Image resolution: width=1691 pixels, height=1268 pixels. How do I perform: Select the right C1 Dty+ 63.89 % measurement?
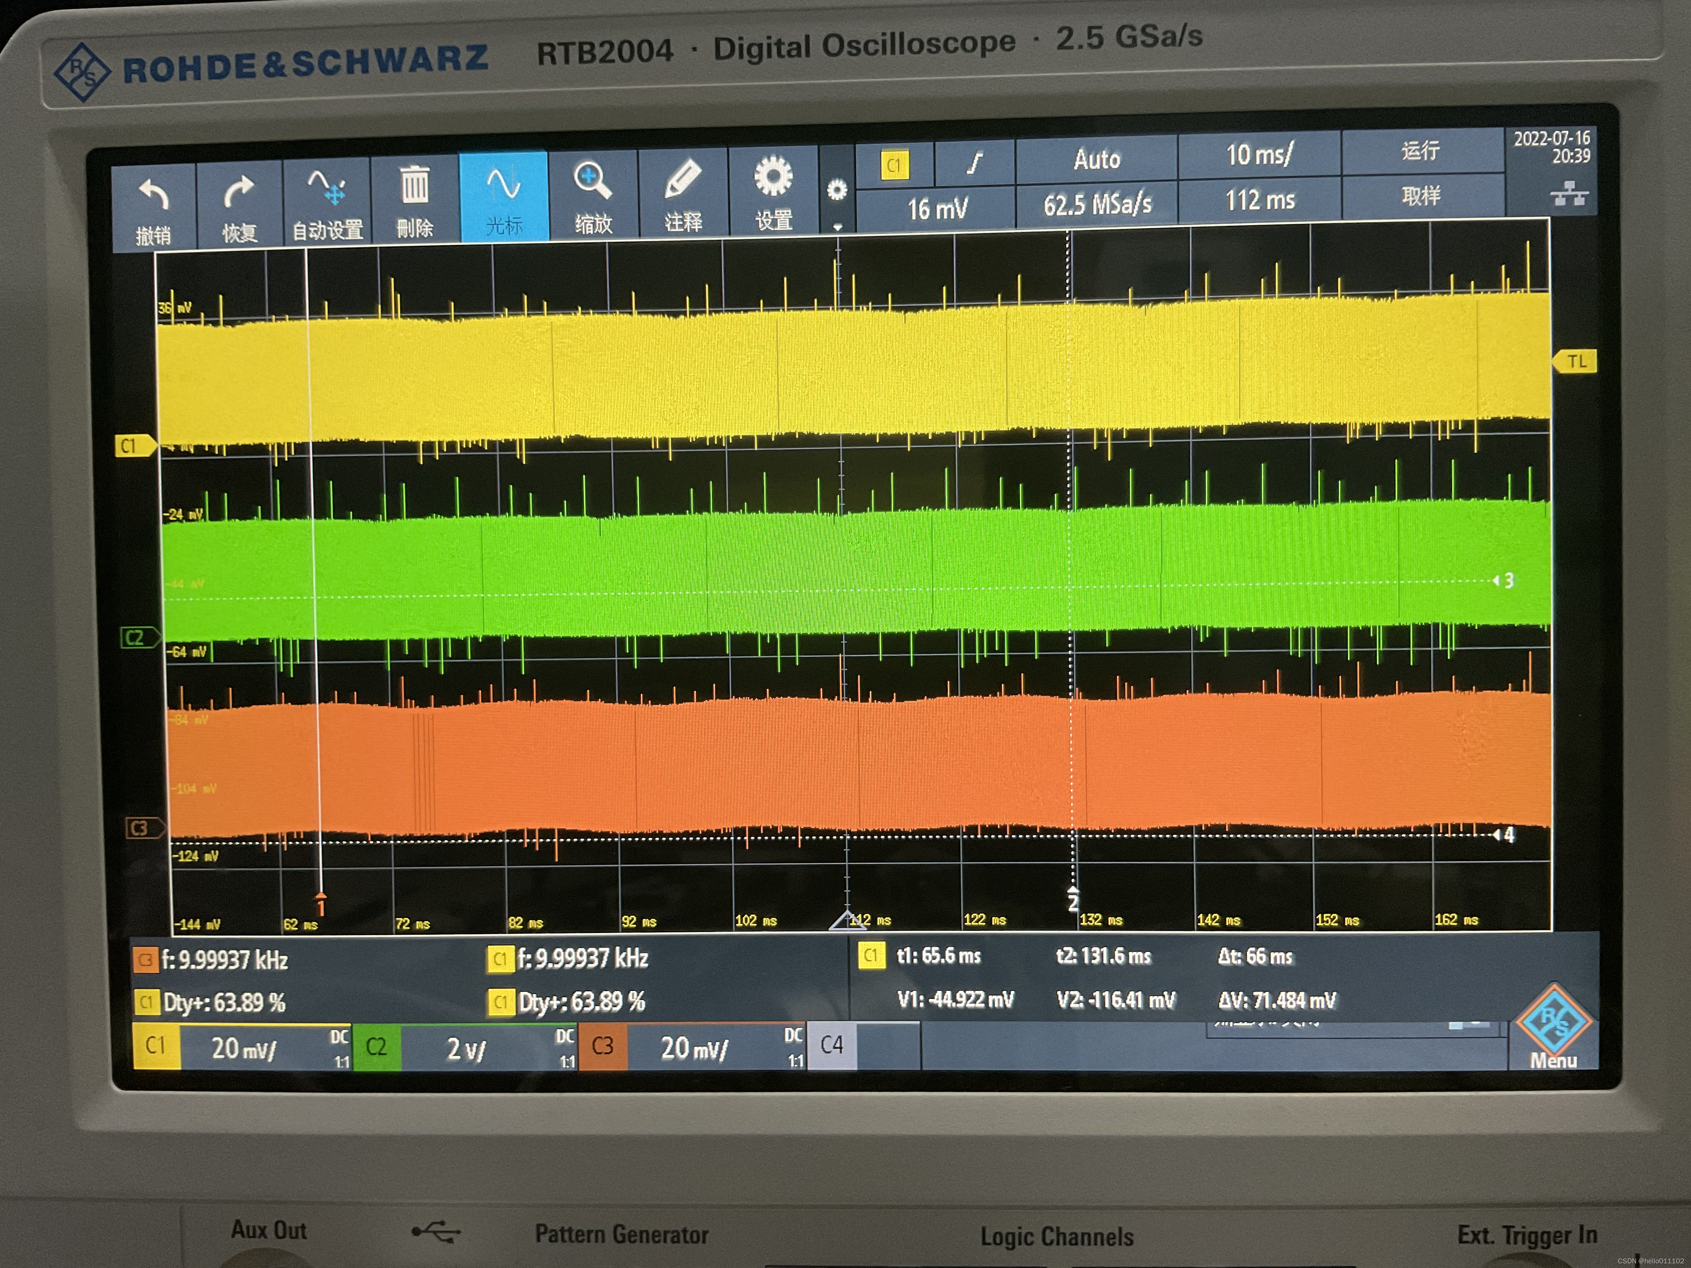[567, 1001]
